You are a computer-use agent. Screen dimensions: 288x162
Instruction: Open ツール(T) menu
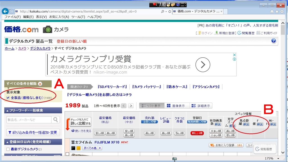point(78,17)
